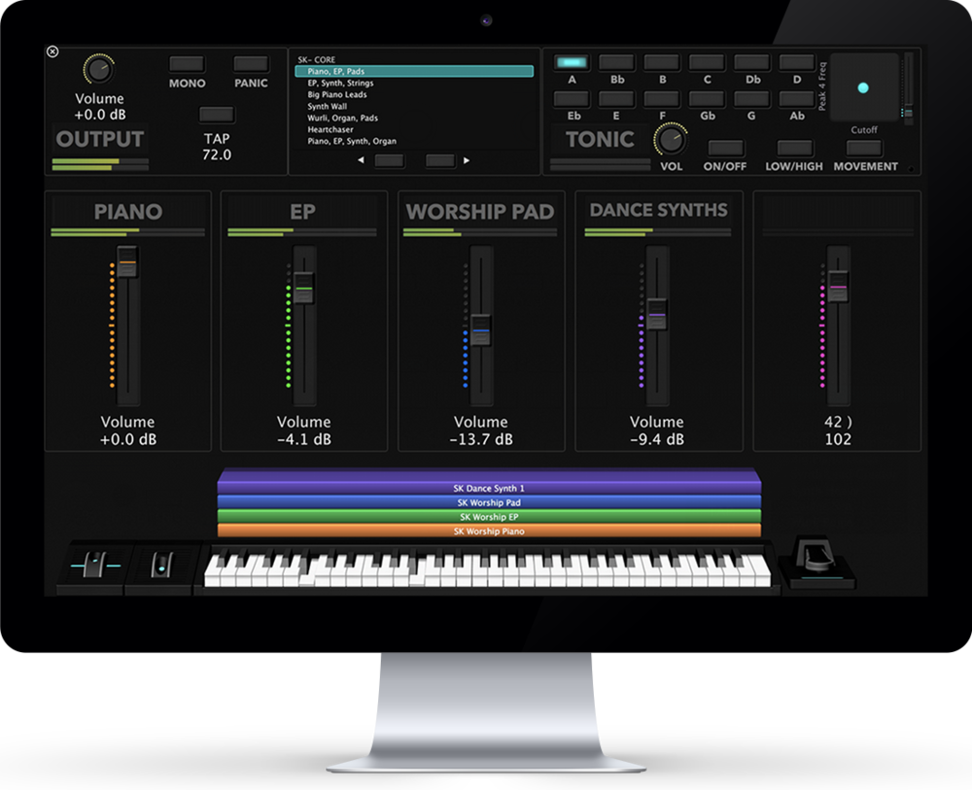972x790 pixels.
Task: Click the right arrow below preset list
Action: click(x=466, y=160)
